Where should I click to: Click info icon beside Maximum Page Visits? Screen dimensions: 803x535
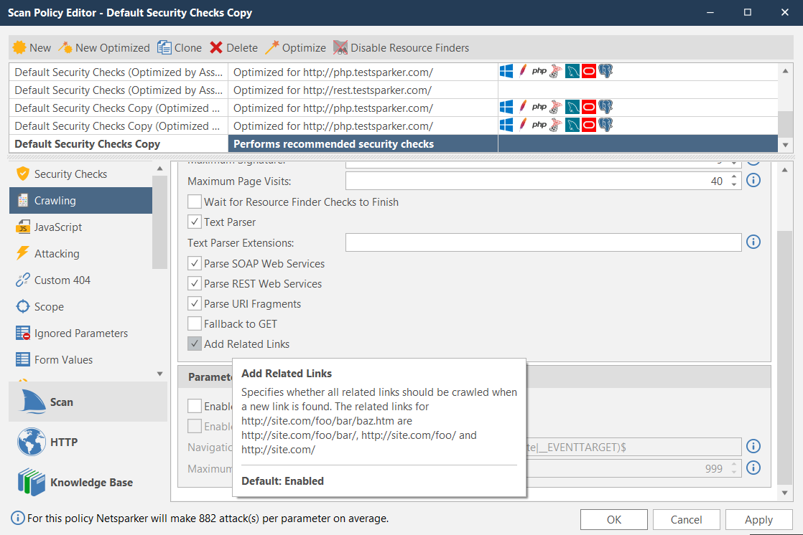753,181
